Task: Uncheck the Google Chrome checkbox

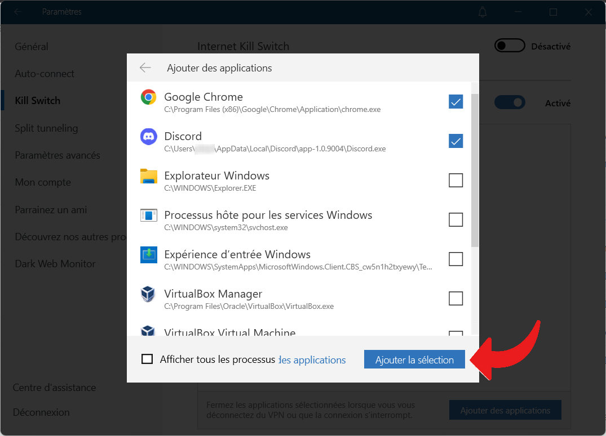Action: tap(455, 102)
